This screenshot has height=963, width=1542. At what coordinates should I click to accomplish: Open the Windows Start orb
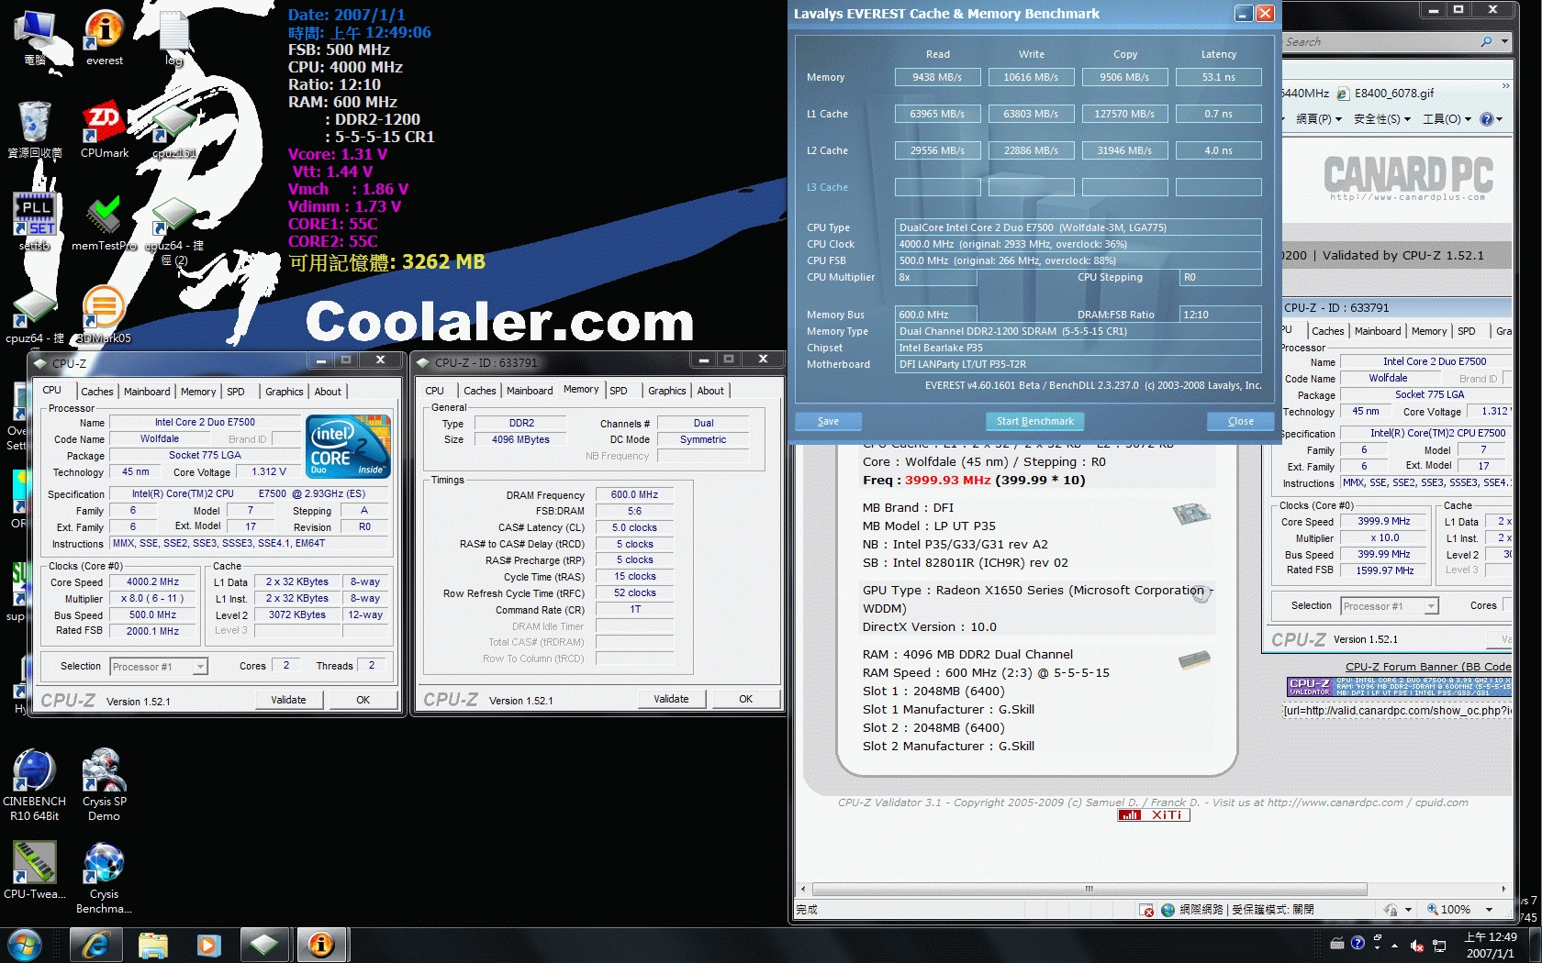[x=24, y=945]
